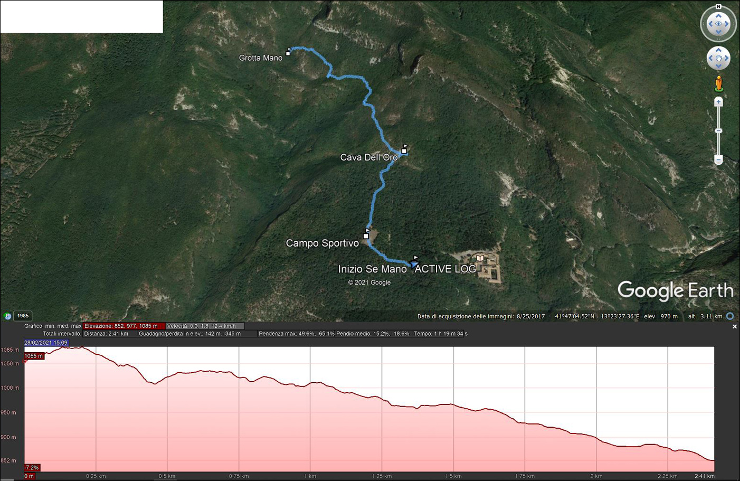Image resolution: width=740 pixels, height=481 pixels.
Task: Click the 0 m start distance label
Action: coord(29,476)
